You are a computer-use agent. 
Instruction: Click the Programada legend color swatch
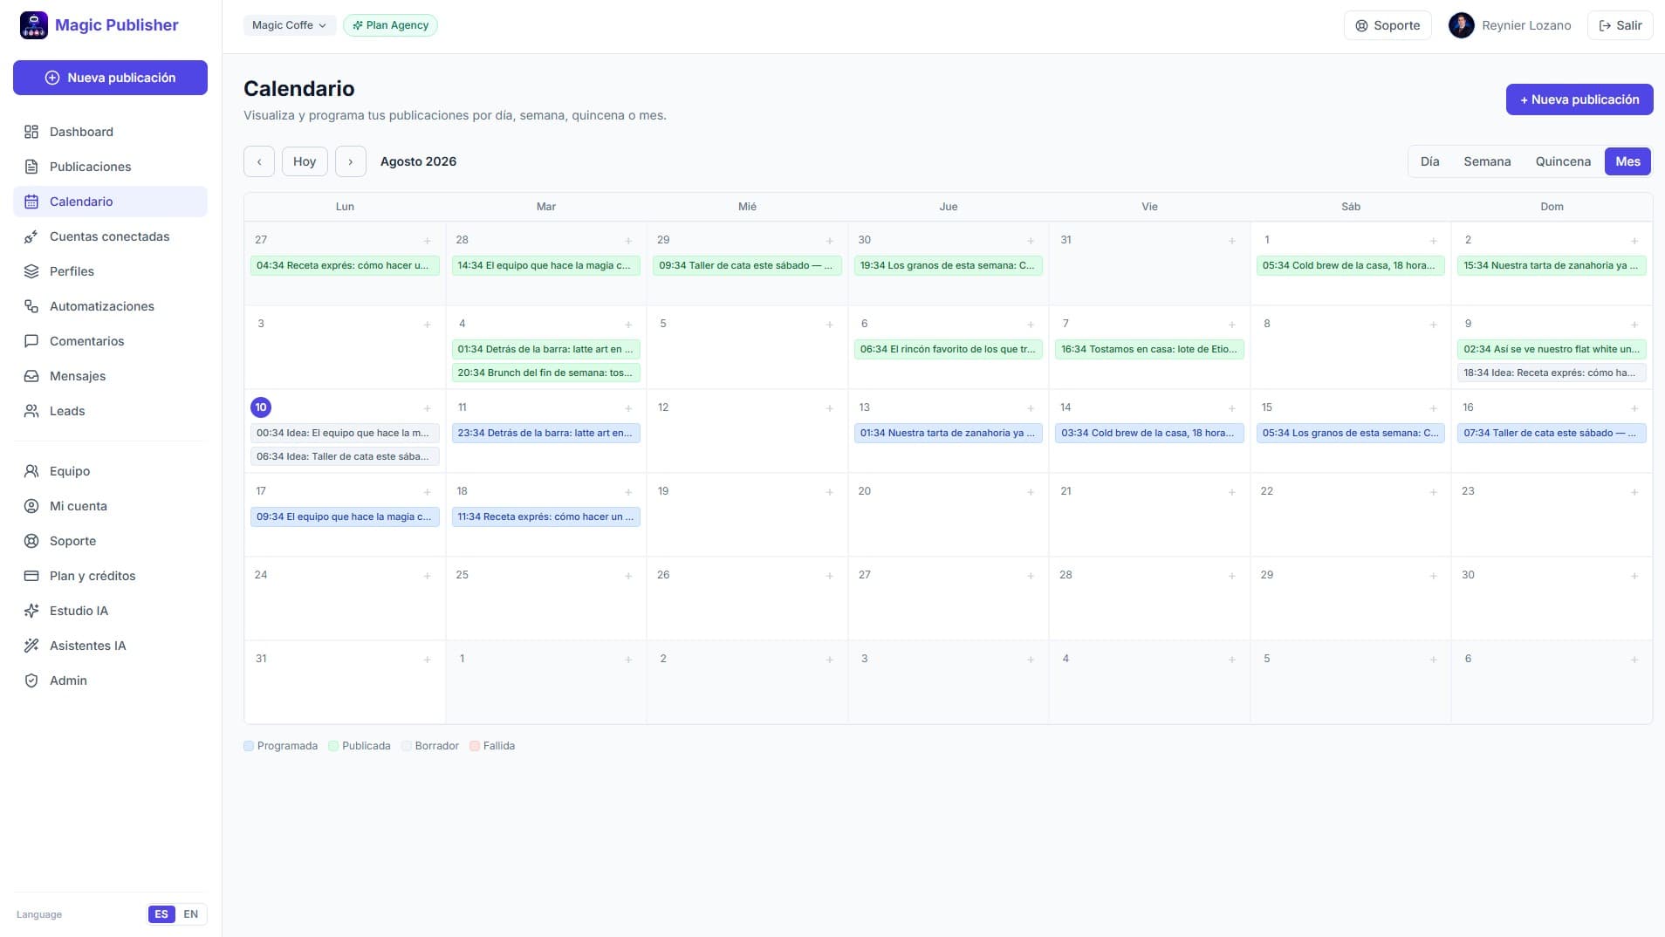click(249, 746)
